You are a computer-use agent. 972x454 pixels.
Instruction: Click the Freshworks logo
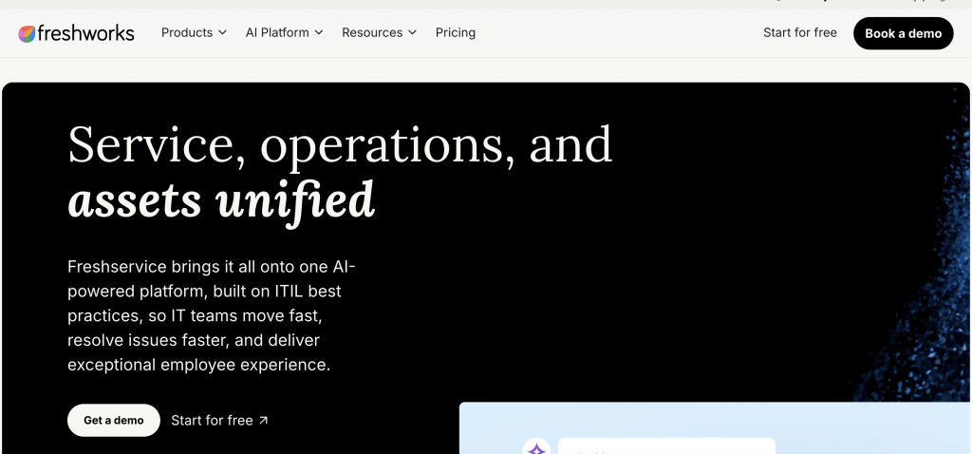click(x=76, y=33)
